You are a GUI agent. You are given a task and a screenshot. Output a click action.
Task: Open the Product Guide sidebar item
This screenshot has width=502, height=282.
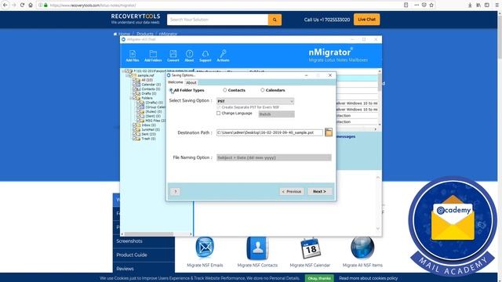coord(144,255)
